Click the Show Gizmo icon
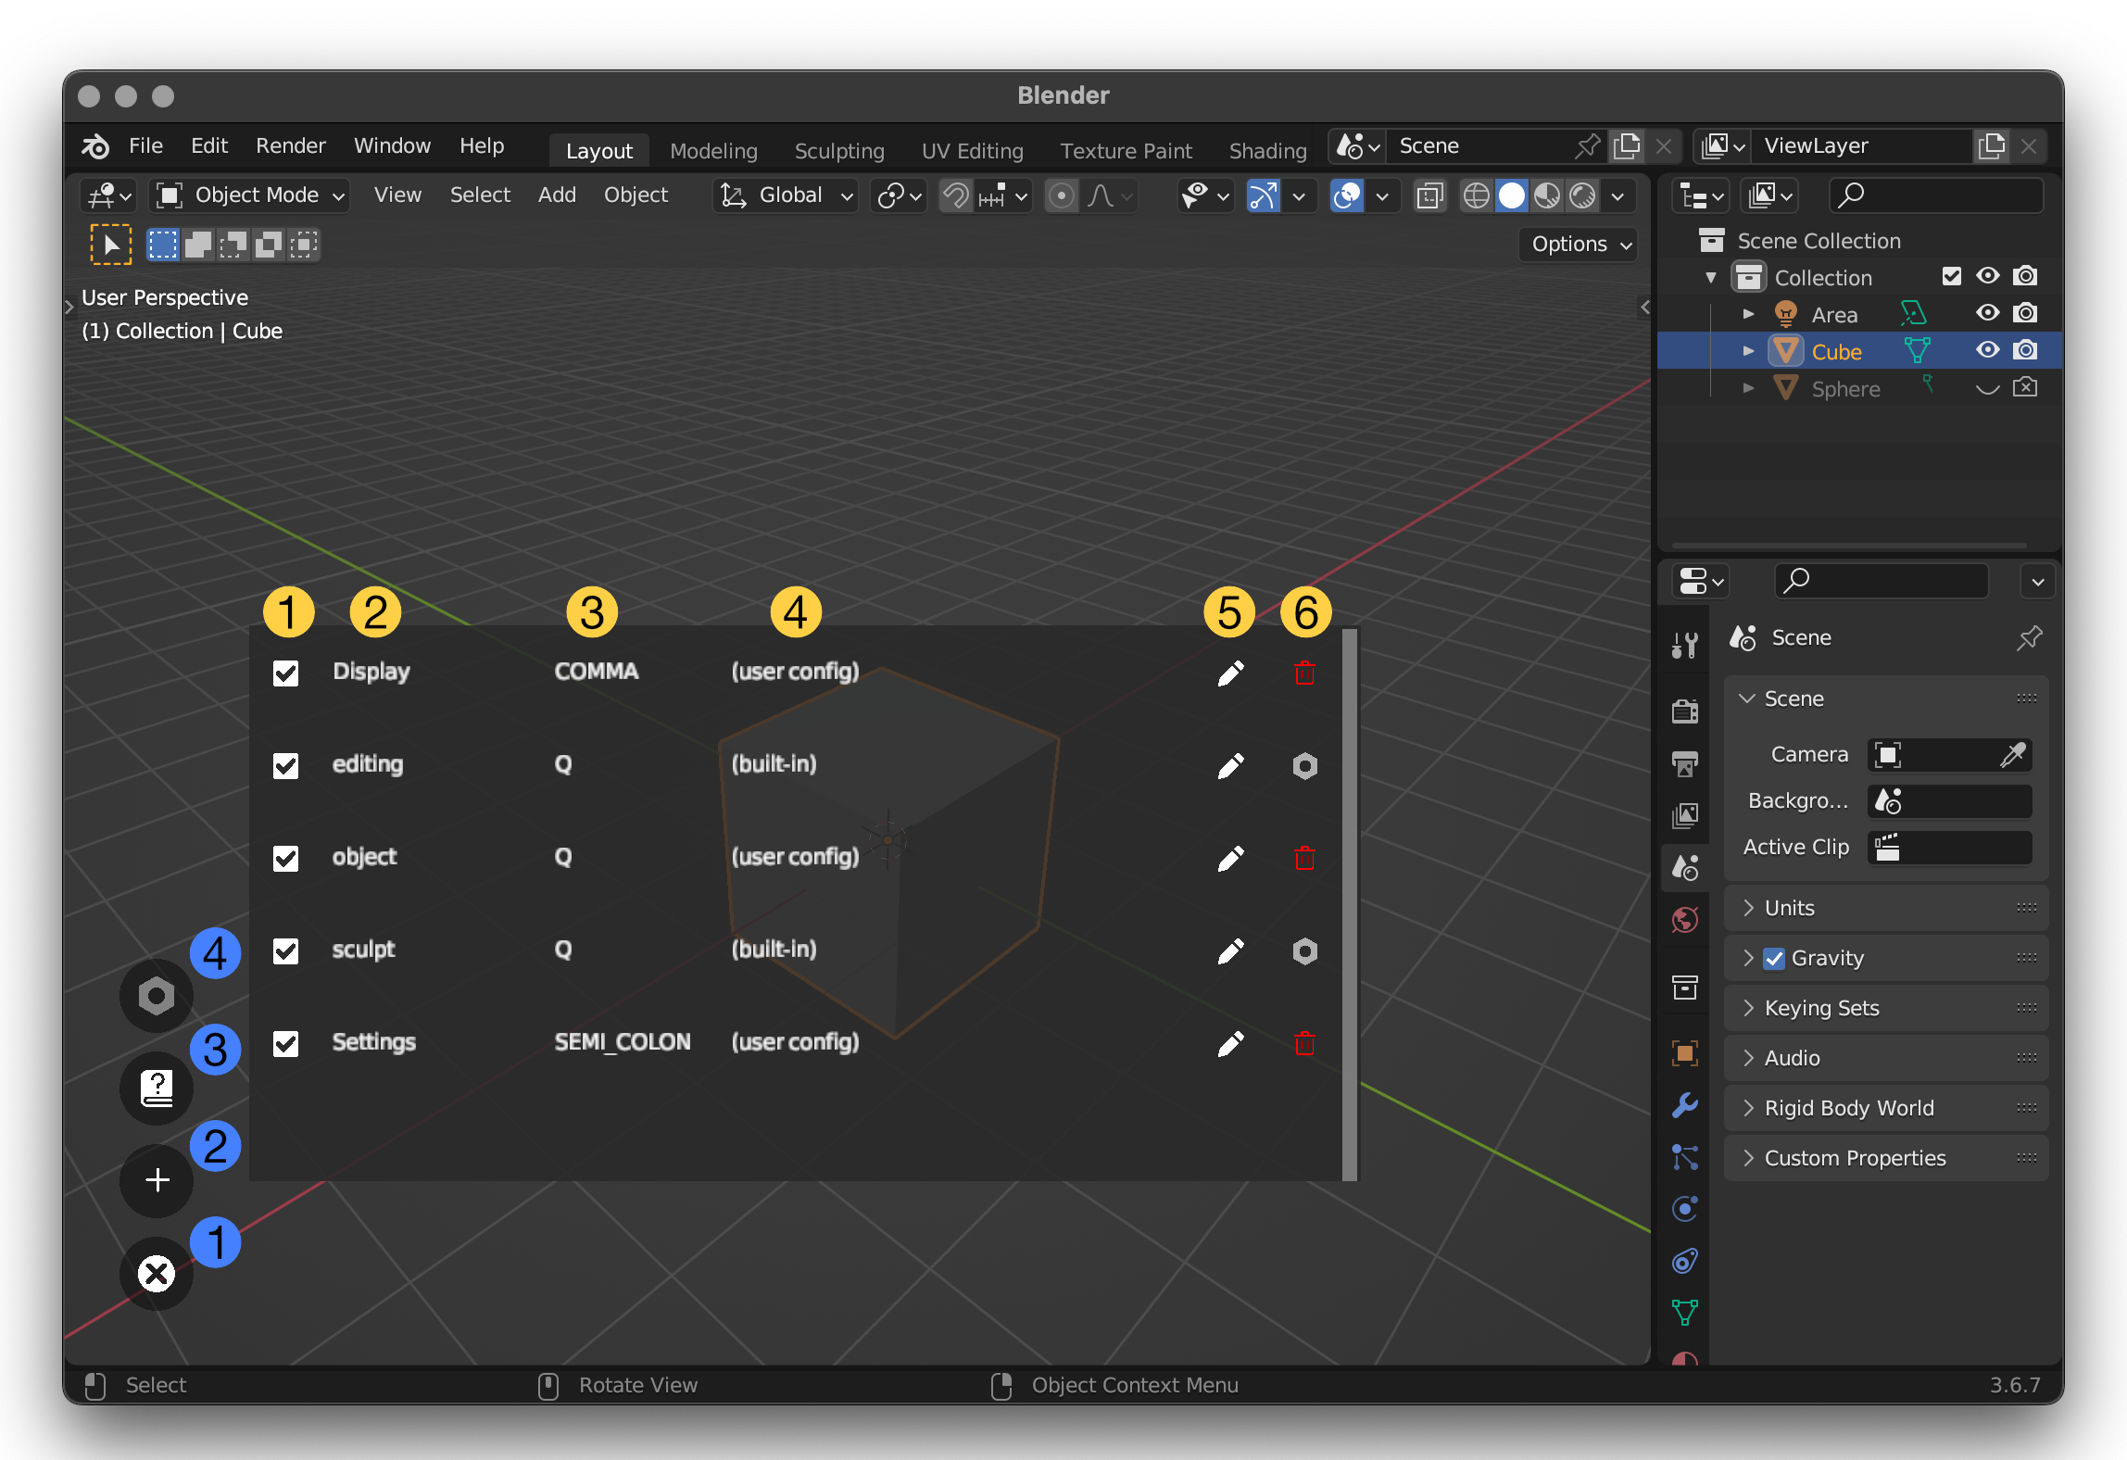The width and height of the screenshot is (2127, 1460). 1264,195
